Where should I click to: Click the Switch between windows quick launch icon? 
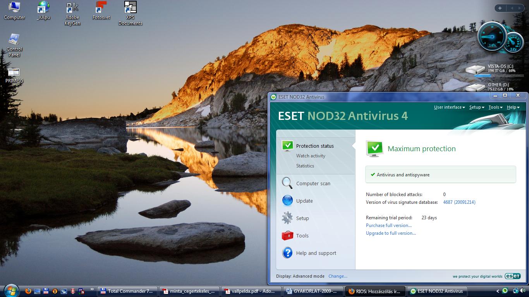click(x=64, y=291)
